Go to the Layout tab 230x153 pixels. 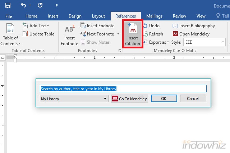[x=98, y=16]
